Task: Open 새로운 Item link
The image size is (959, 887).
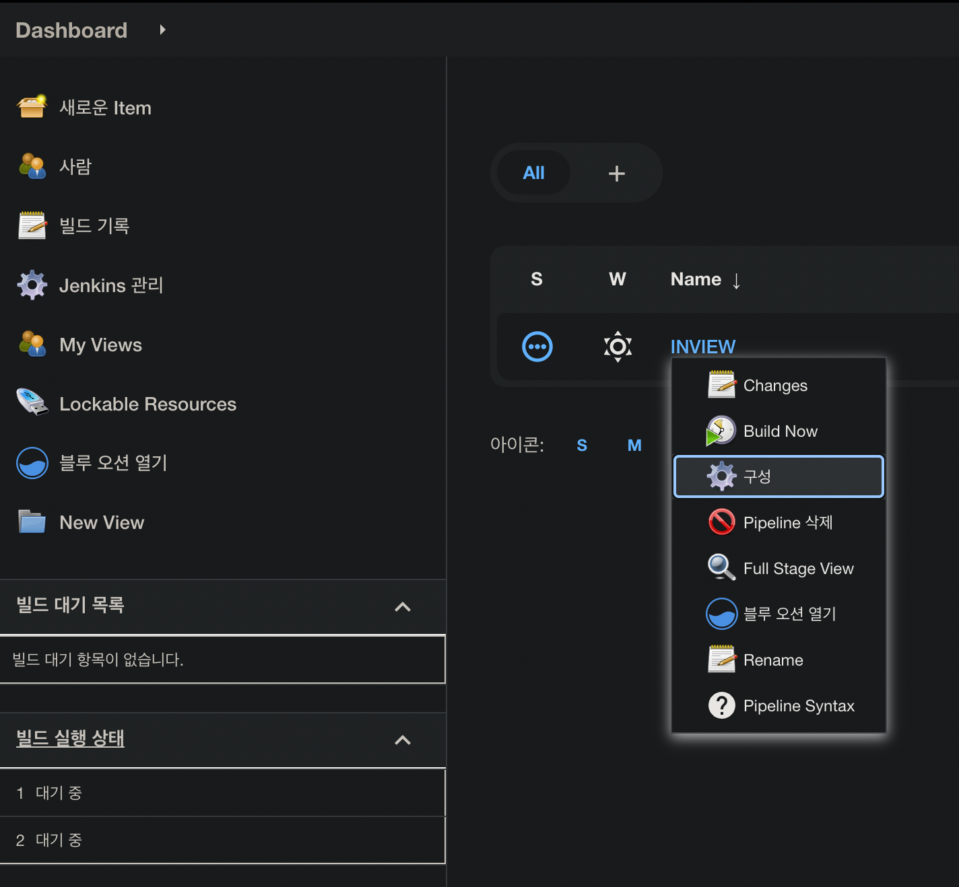Action: pos(105,108)
